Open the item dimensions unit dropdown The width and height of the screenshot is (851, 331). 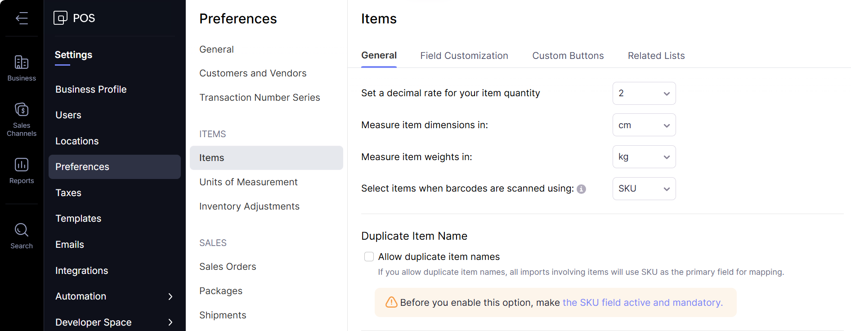(644, 125)
